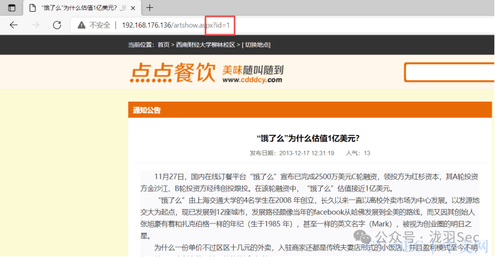Click the orange search input box
Viewport: 495px width, 257px height.
(450, 72)
